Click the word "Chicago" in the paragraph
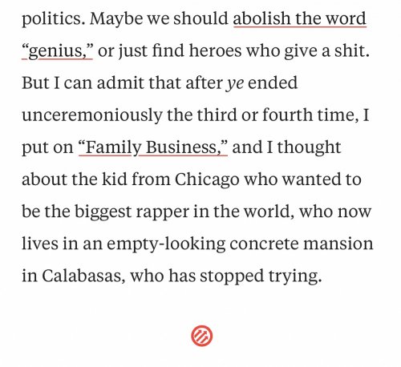Viewport: 401px width, 367px height. click(x=207, y=179)
